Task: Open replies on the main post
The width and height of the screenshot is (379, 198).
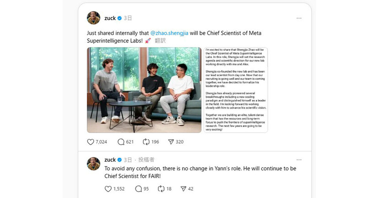Action: (121, 142)
